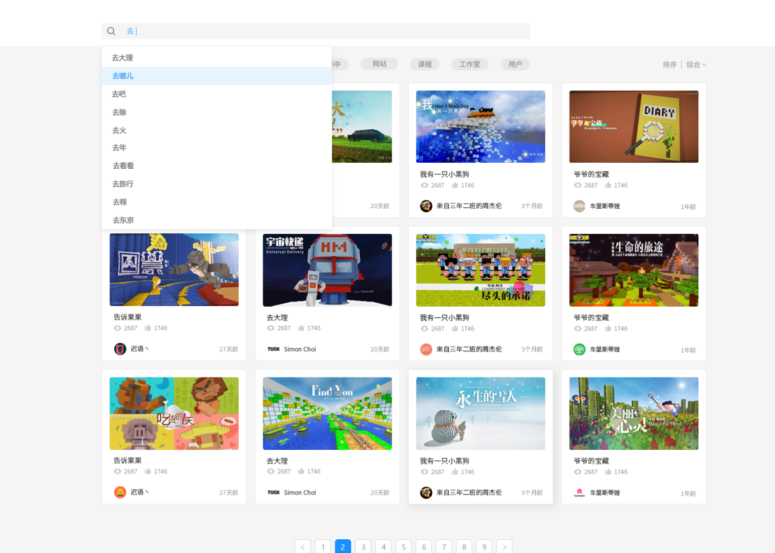Jump to pagination page 5
Screen dimensions: 775x553
pos(404,547)
